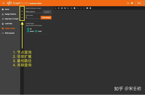Click the add vertex plus icon
The height and width of the screenshot is (95, 145).
pyautogui.click(x=74, y=8)
